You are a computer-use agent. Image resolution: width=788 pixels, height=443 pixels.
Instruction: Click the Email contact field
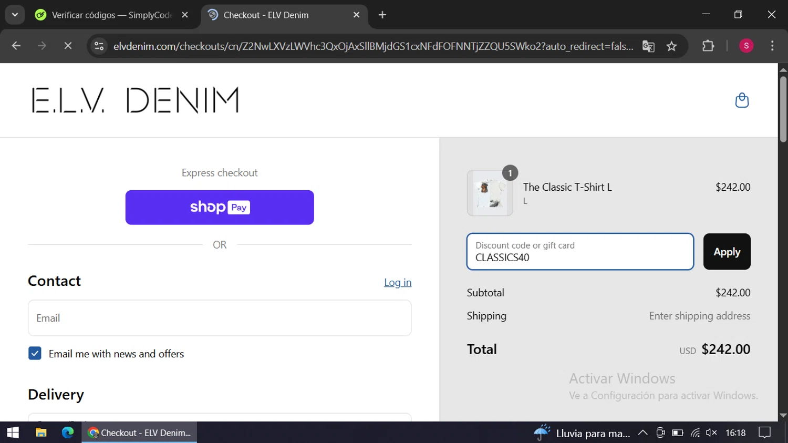[x=220, y=318]
